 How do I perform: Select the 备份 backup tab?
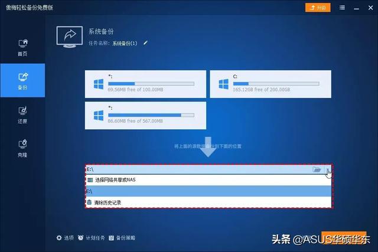[22, 80]
